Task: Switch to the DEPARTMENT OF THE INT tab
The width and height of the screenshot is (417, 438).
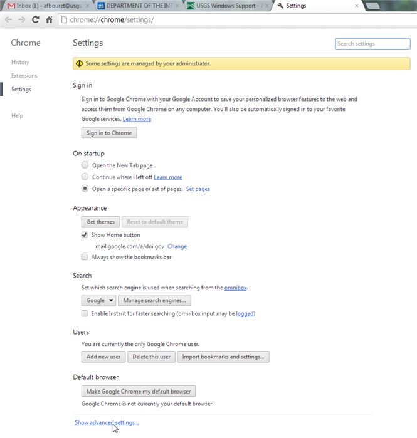Action: 139,6
